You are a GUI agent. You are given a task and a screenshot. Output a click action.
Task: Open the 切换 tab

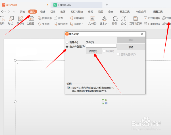click(53, 12)
